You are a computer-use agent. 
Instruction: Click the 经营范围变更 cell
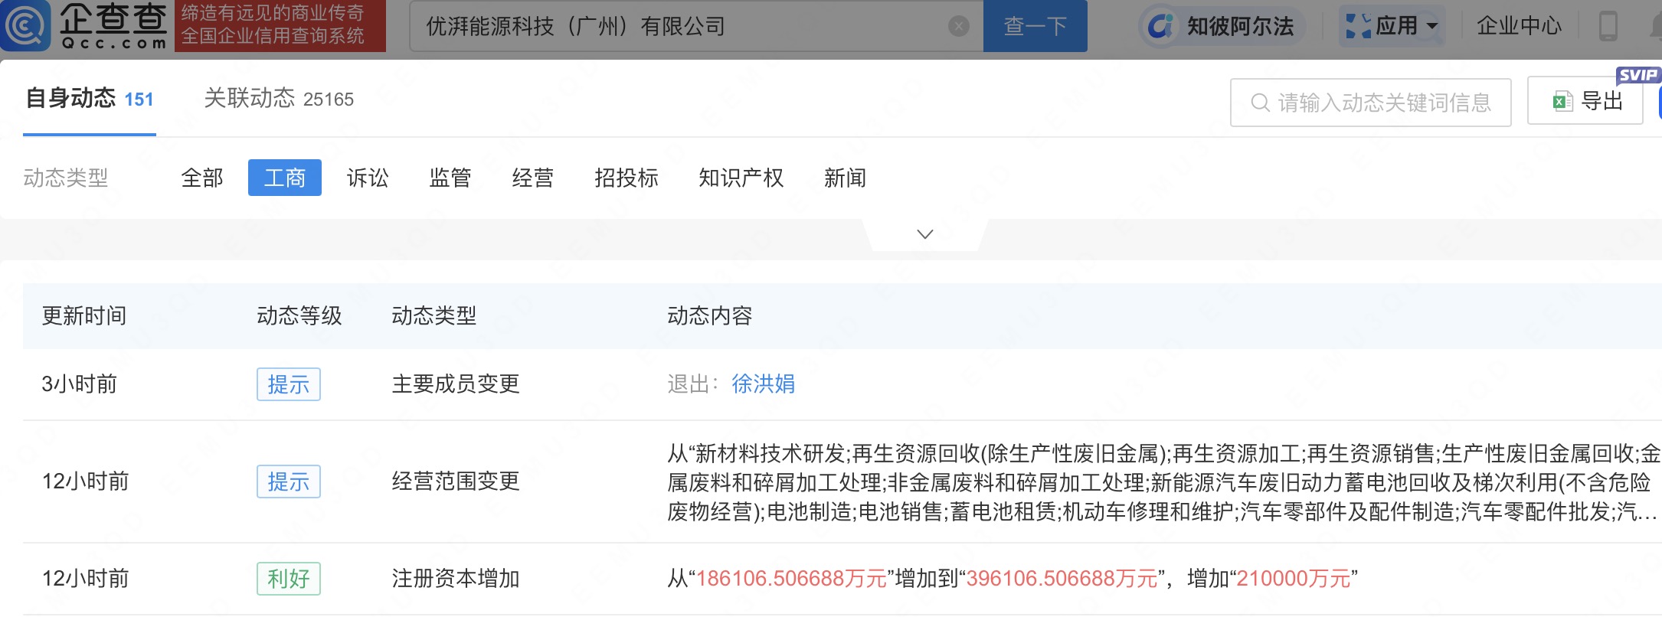456,481
